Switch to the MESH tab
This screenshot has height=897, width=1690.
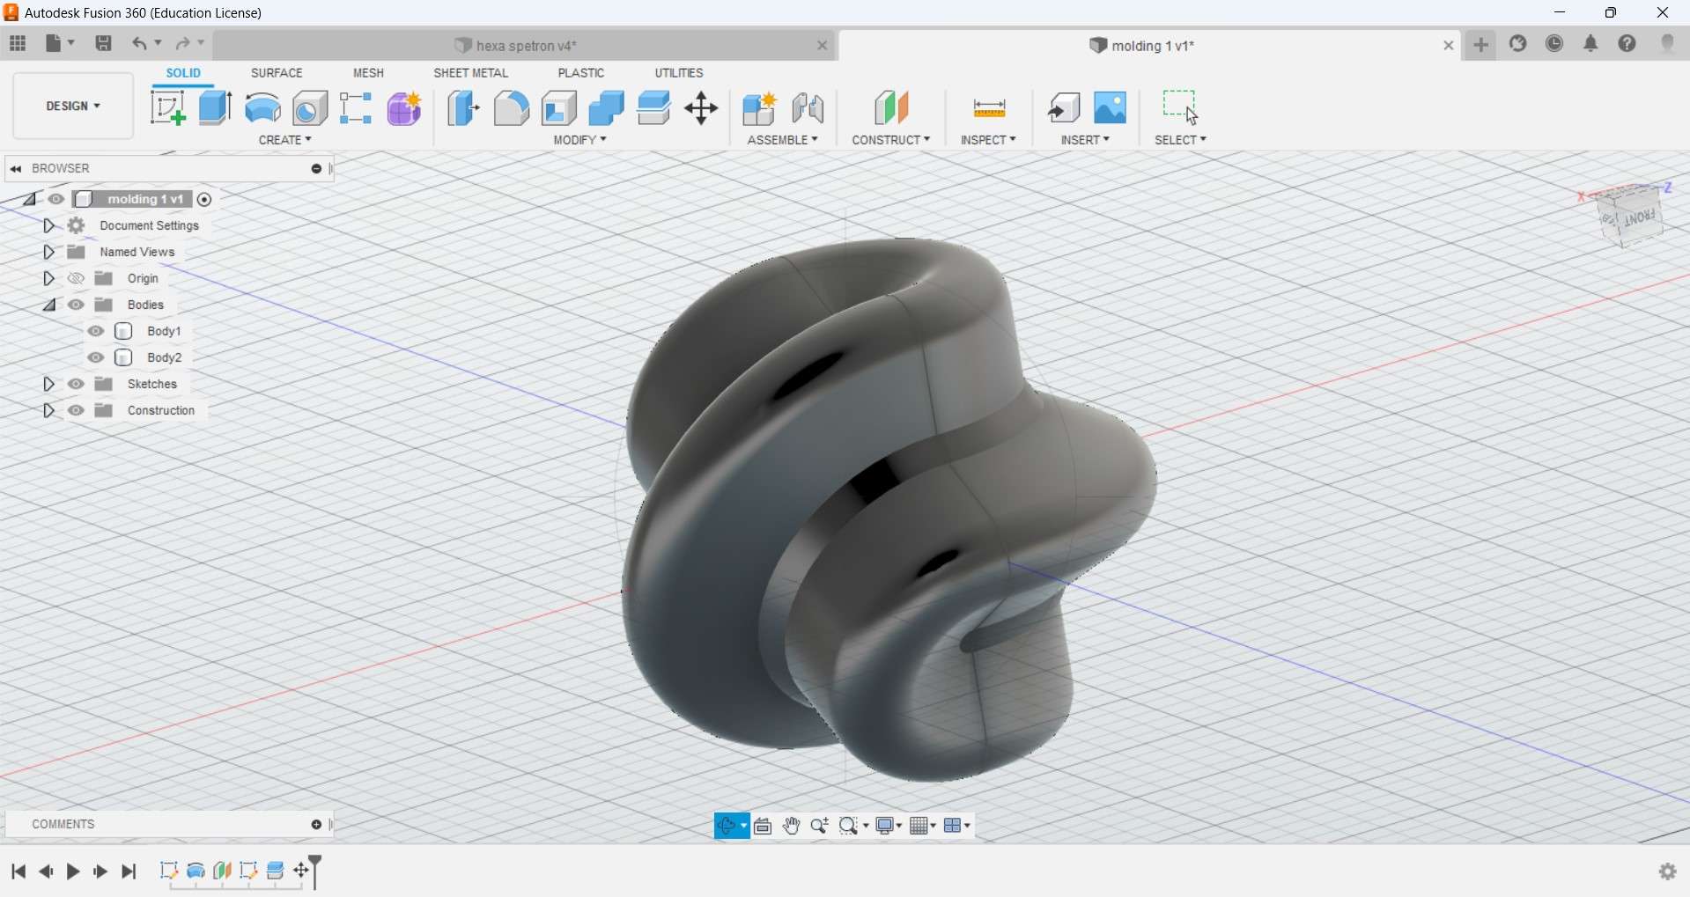click(369, 73)
